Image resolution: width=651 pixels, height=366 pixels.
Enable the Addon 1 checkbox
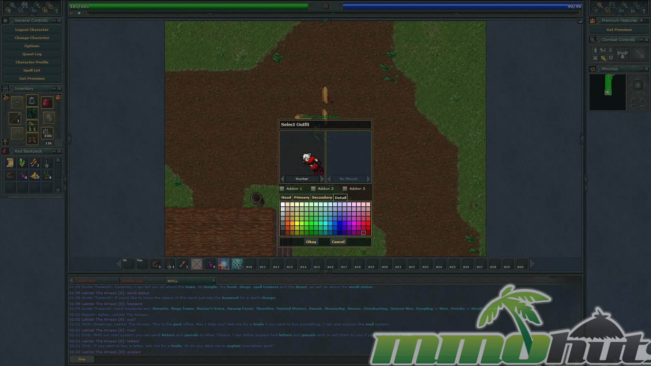click(x=282, y=189)
